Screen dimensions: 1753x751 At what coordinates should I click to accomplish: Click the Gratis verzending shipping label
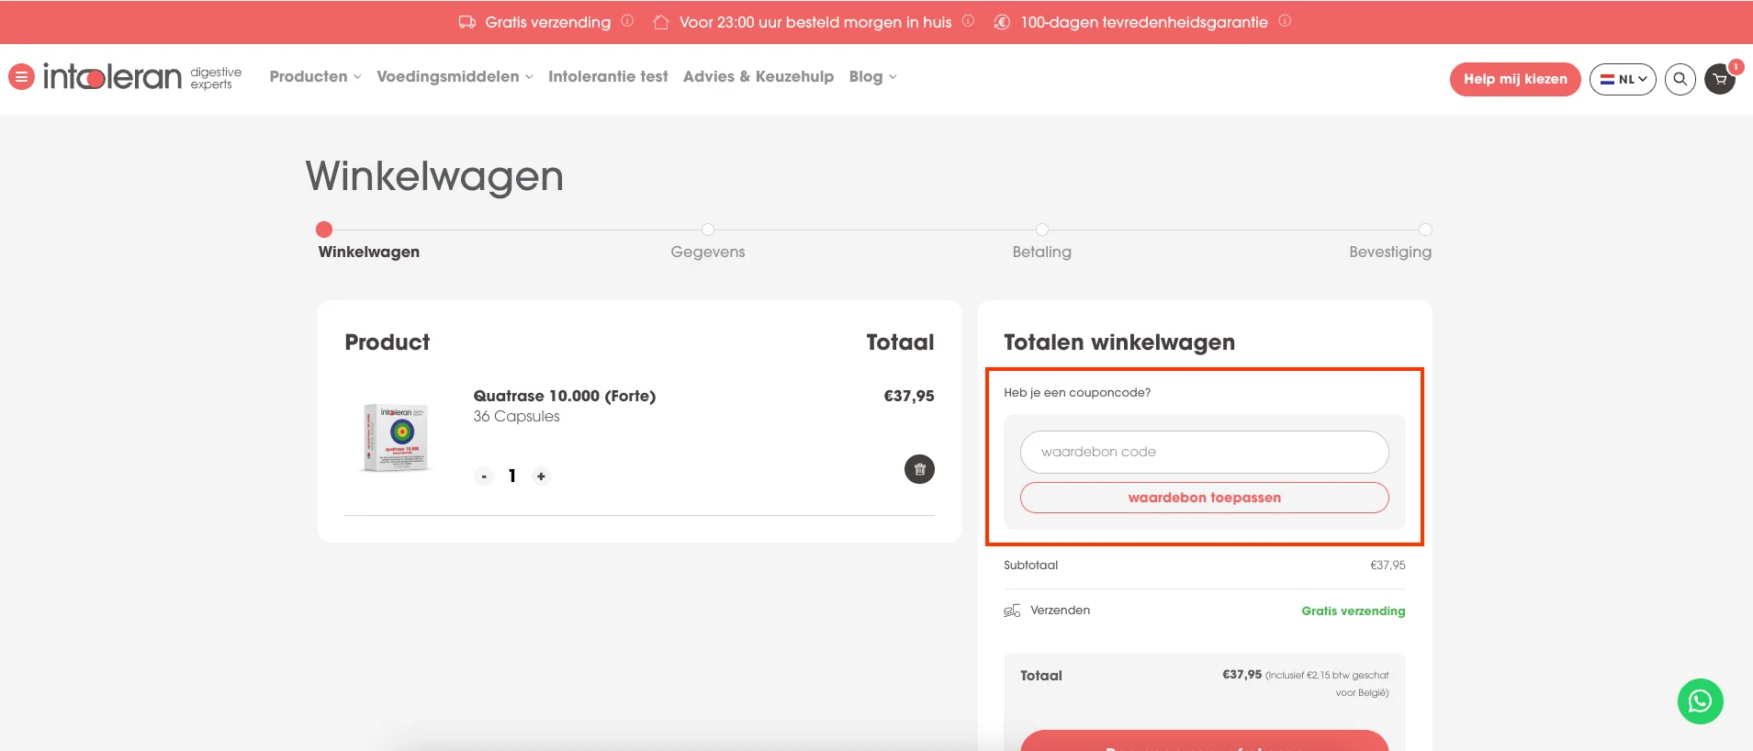pos(1353,611)
